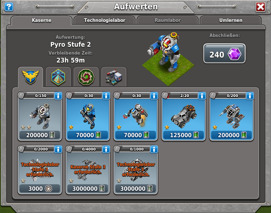The width and height of the screenshot is (271, 213).
Task: Show info for the jetpack trooper card
Action: [x=154, y=96]
